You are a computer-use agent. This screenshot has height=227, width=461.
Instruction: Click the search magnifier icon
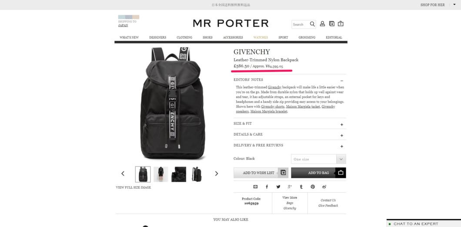coord(312,24)
